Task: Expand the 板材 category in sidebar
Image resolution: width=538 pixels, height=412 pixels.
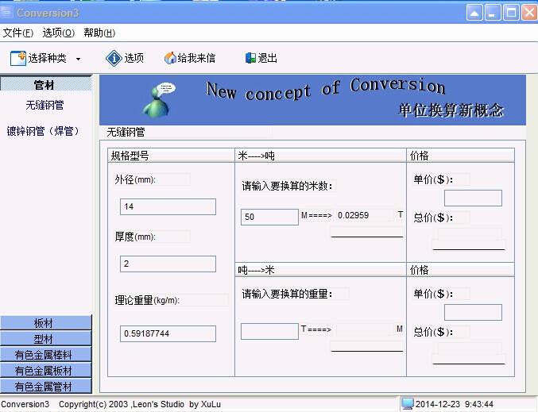Action: click(x=46, y=323)
